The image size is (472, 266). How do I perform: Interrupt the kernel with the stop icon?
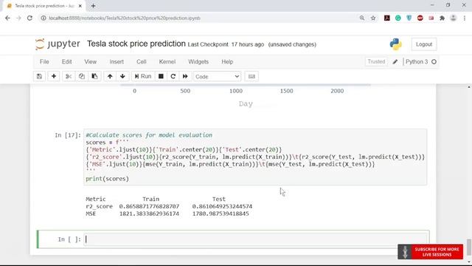tap(161, 76)
